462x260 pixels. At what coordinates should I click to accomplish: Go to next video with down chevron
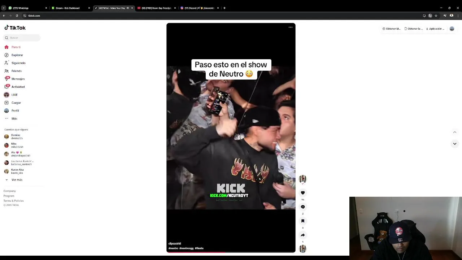455,144
